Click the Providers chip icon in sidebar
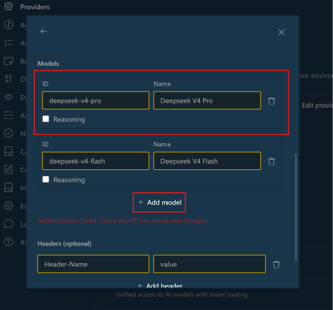The width and height of the screenshot is (333, 310). pyautogui.click(x=9, y=6)
